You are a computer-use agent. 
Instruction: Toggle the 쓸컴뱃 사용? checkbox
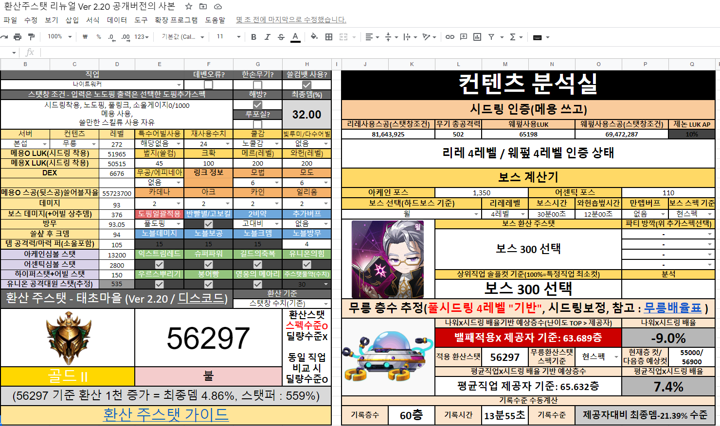[x=306, y=85]
